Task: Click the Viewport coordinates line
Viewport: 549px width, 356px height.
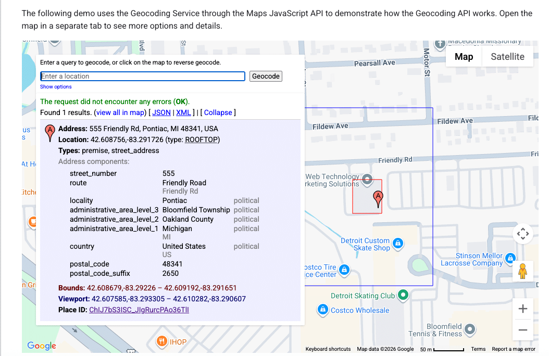Action: click(x=152, y=299)
